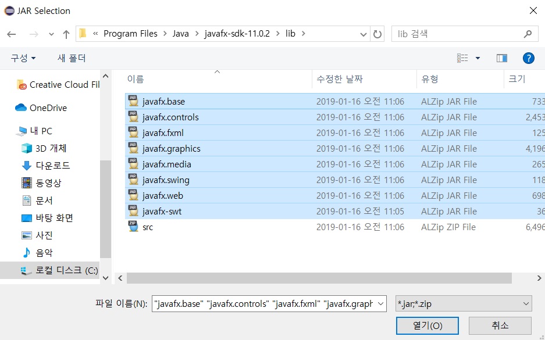Screen dimensions: 545x340
Task: Click the search magnifier icon
Action: click(528, 34)
